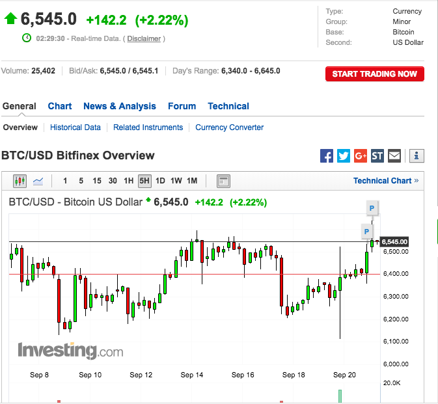The height and width of the screenshot is (404, 438).
Task: Click the 6,400.00 axis label
Action: click(396, 274)
